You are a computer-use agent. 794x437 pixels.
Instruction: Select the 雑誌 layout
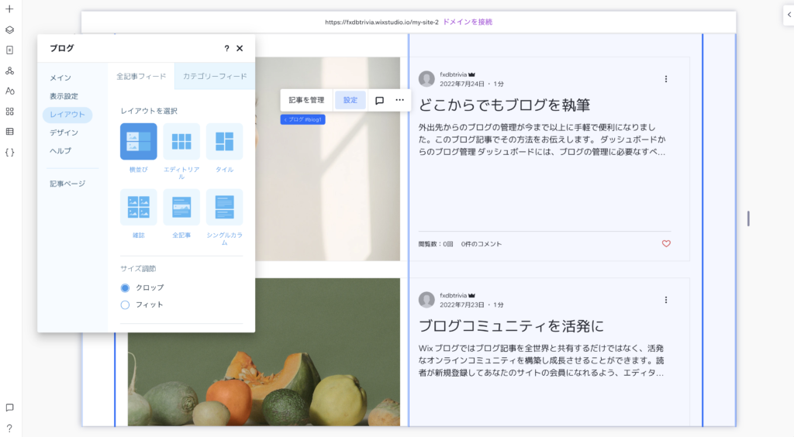[138, 207]
